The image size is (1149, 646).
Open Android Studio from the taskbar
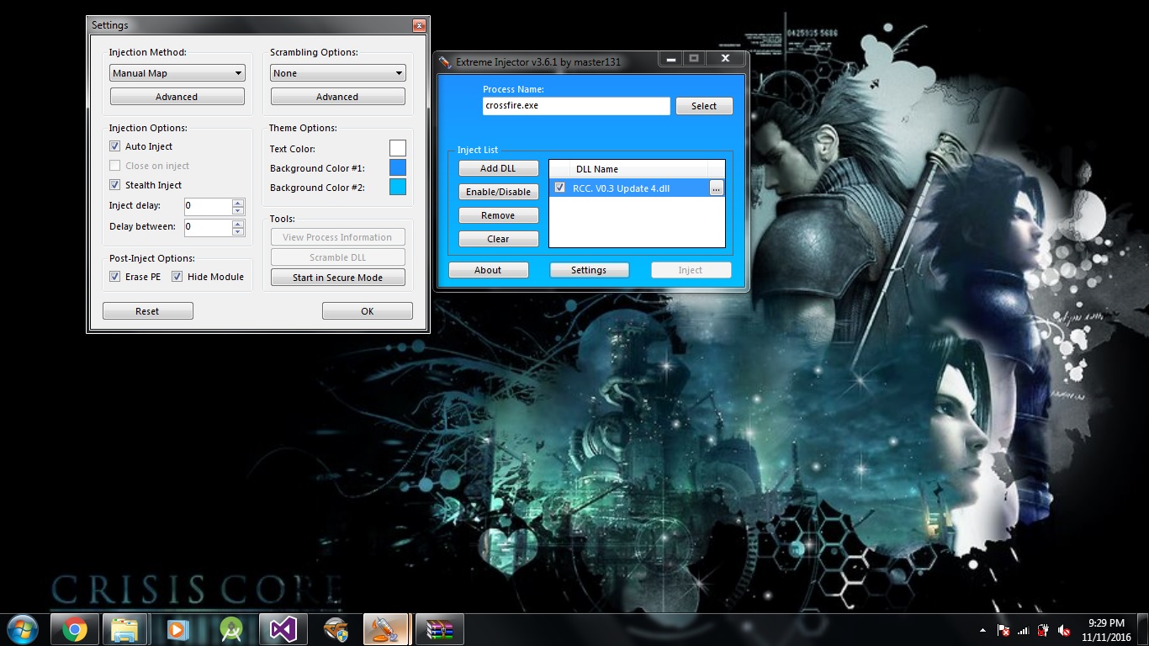click(x=230, y=629)
